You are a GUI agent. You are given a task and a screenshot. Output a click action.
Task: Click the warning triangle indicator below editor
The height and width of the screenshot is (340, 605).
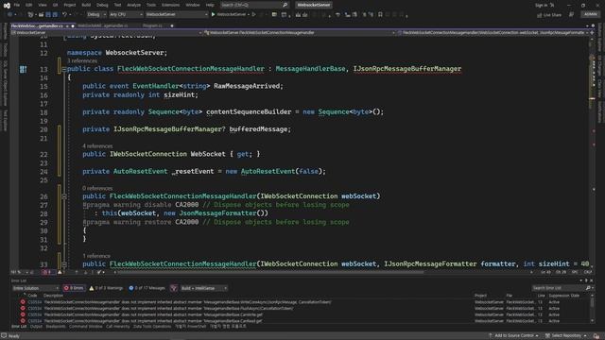(x=60, y=272)
